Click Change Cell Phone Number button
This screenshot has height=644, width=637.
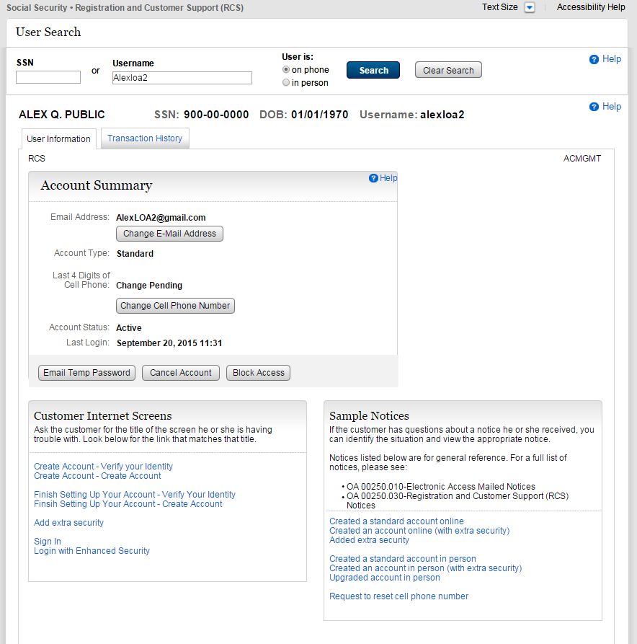coord(175,306)
